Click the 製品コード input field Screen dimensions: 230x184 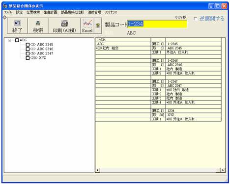click(x=157, y=24)
